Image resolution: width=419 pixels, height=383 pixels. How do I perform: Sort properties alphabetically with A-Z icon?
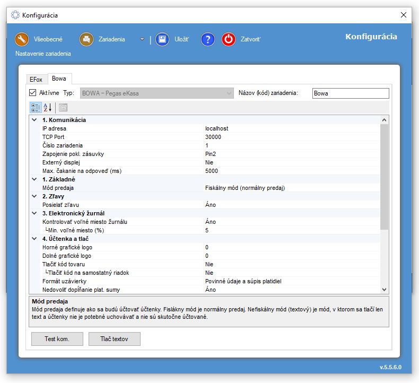click(x=47, y=107)
